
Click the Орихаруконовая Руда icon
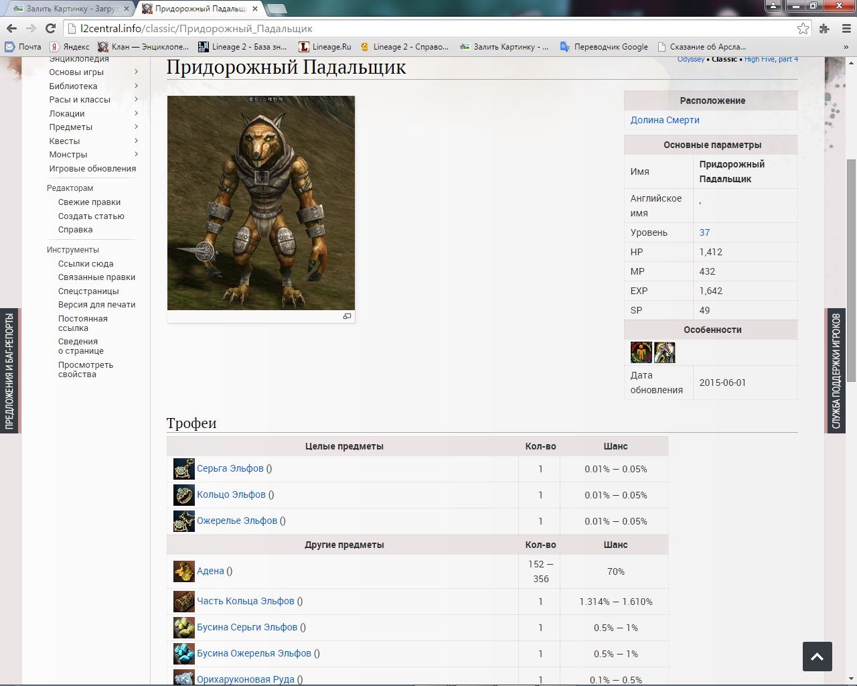coord(183,677)
